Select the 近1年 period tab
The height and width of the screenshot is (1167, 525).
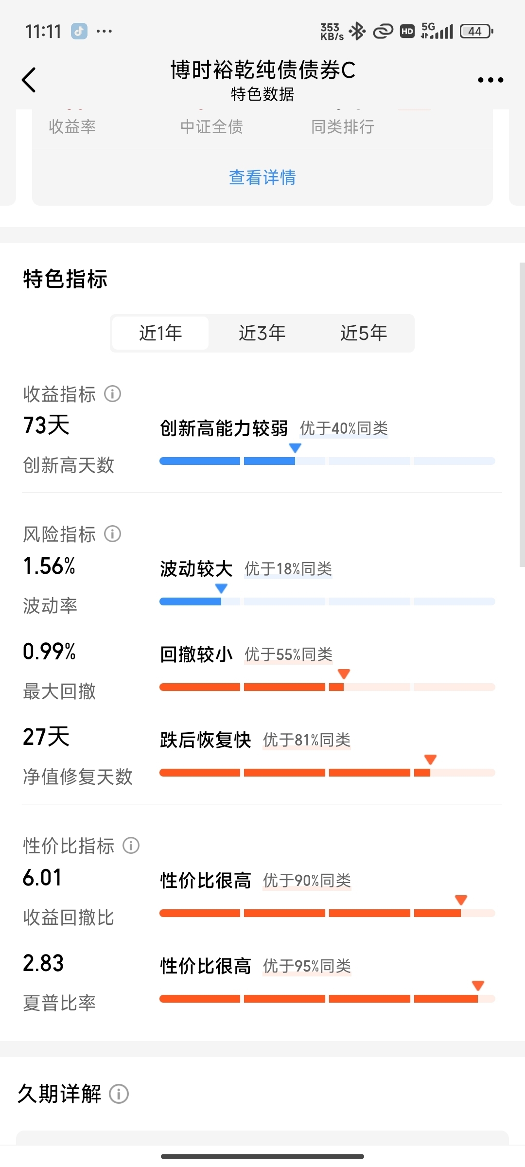pos(160,333)
